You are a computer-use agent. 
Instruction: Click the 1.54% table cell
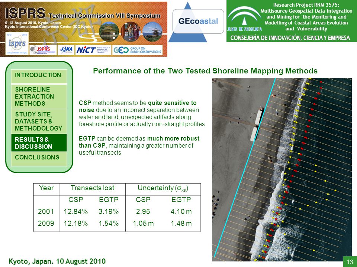click(x=109, y=223)
